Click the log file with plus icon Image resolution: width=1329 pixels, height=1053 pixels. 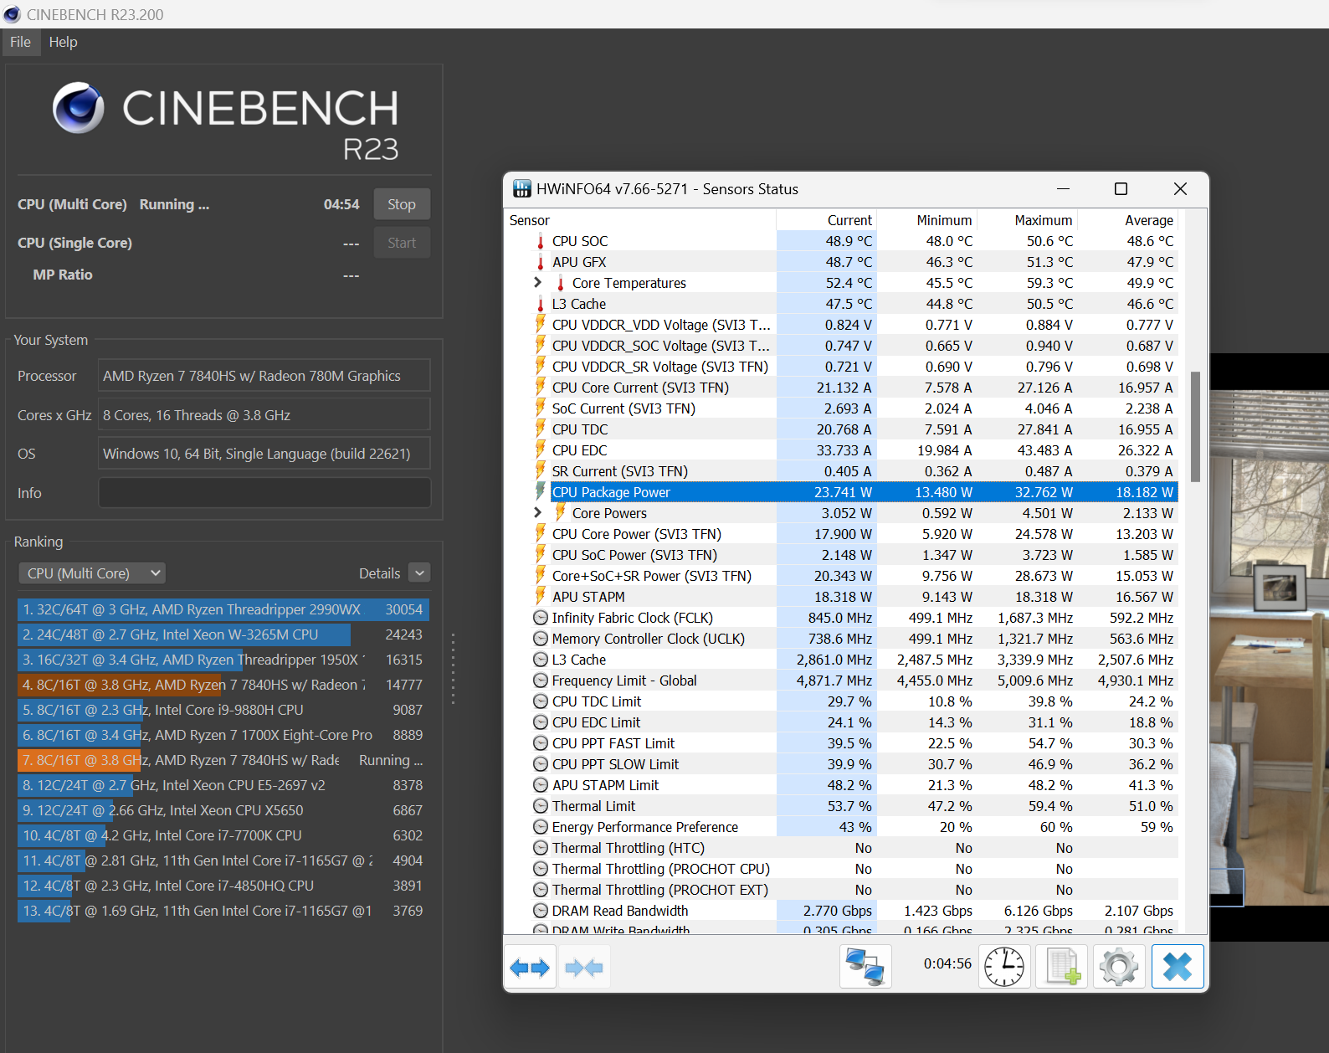pos(1062,967)
